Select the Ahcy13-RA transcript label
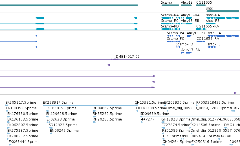The width and height of the screenshot is (240, 146). pos(190,15)
